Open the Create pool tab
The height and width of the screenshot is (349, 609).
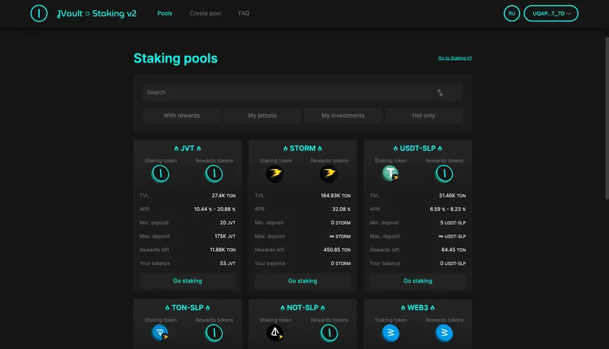point(205,13)
